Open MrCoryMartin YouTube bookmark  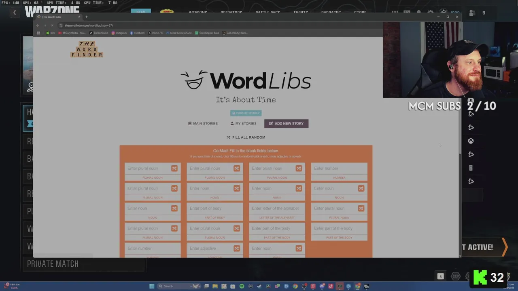[72, 33]
